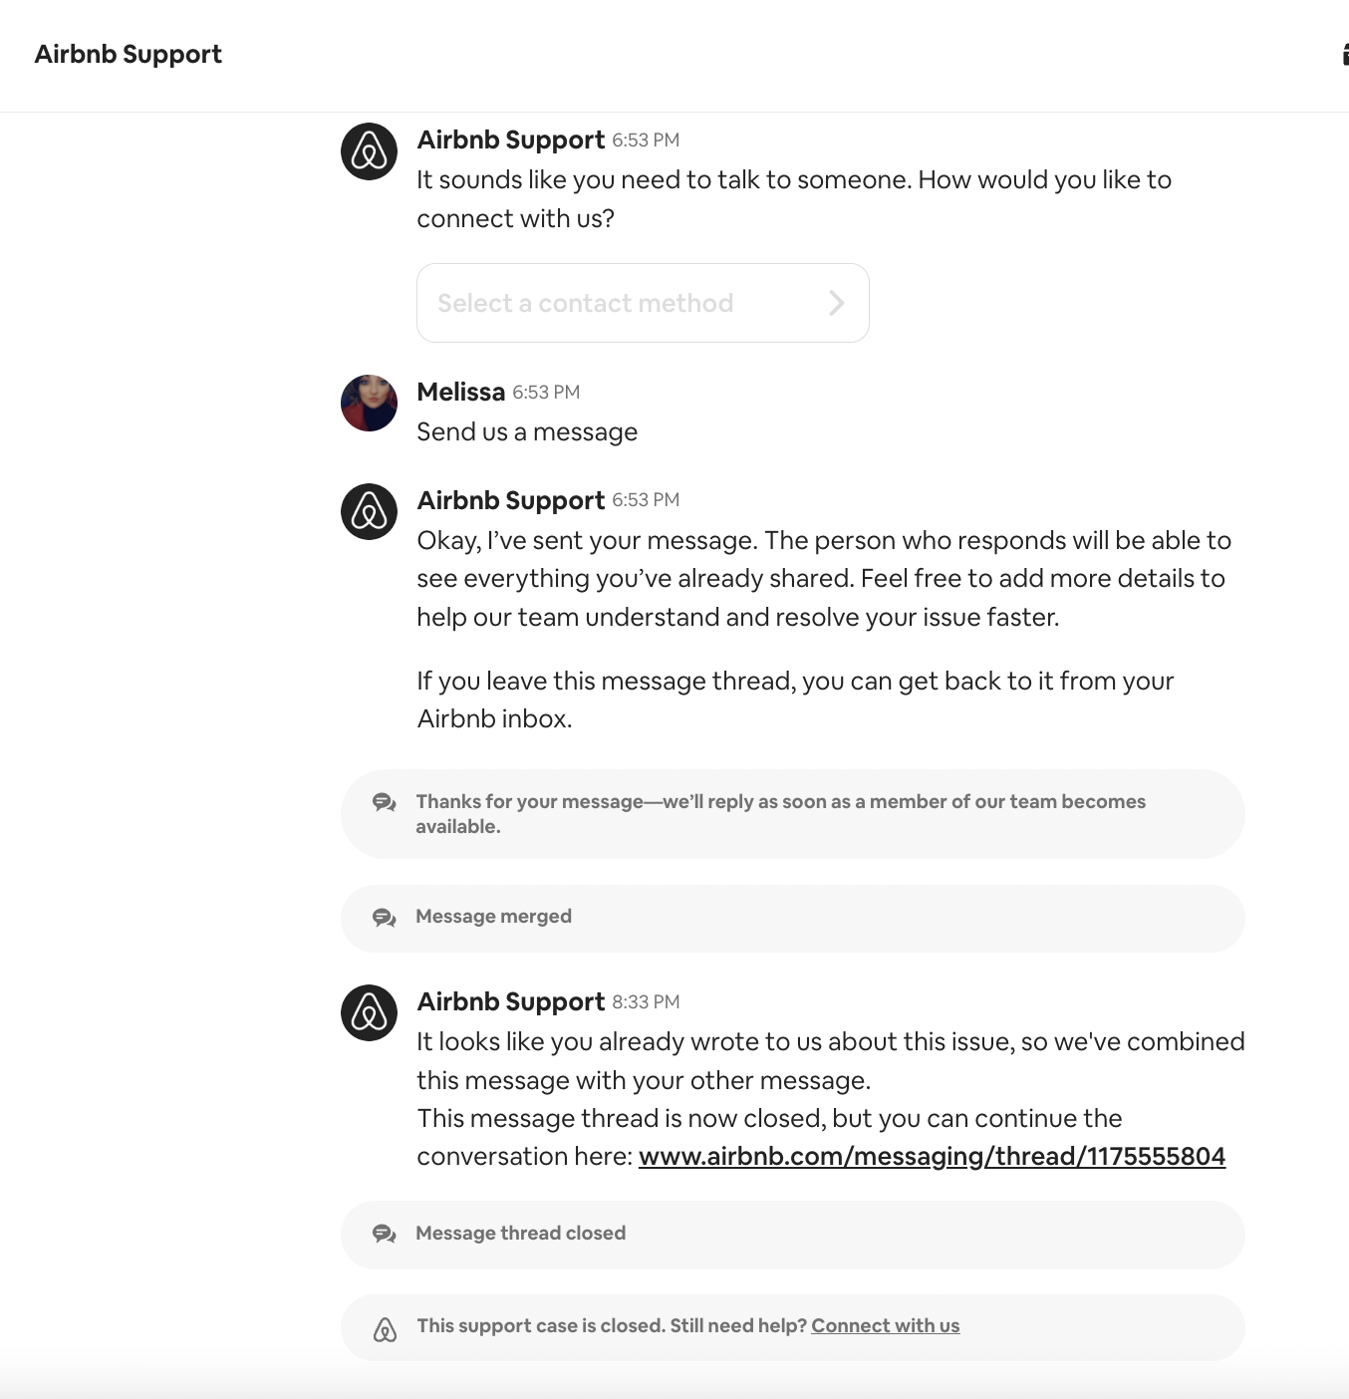Click Airbnb logo icon in "support case is closed" notice

coord(385,1328)
